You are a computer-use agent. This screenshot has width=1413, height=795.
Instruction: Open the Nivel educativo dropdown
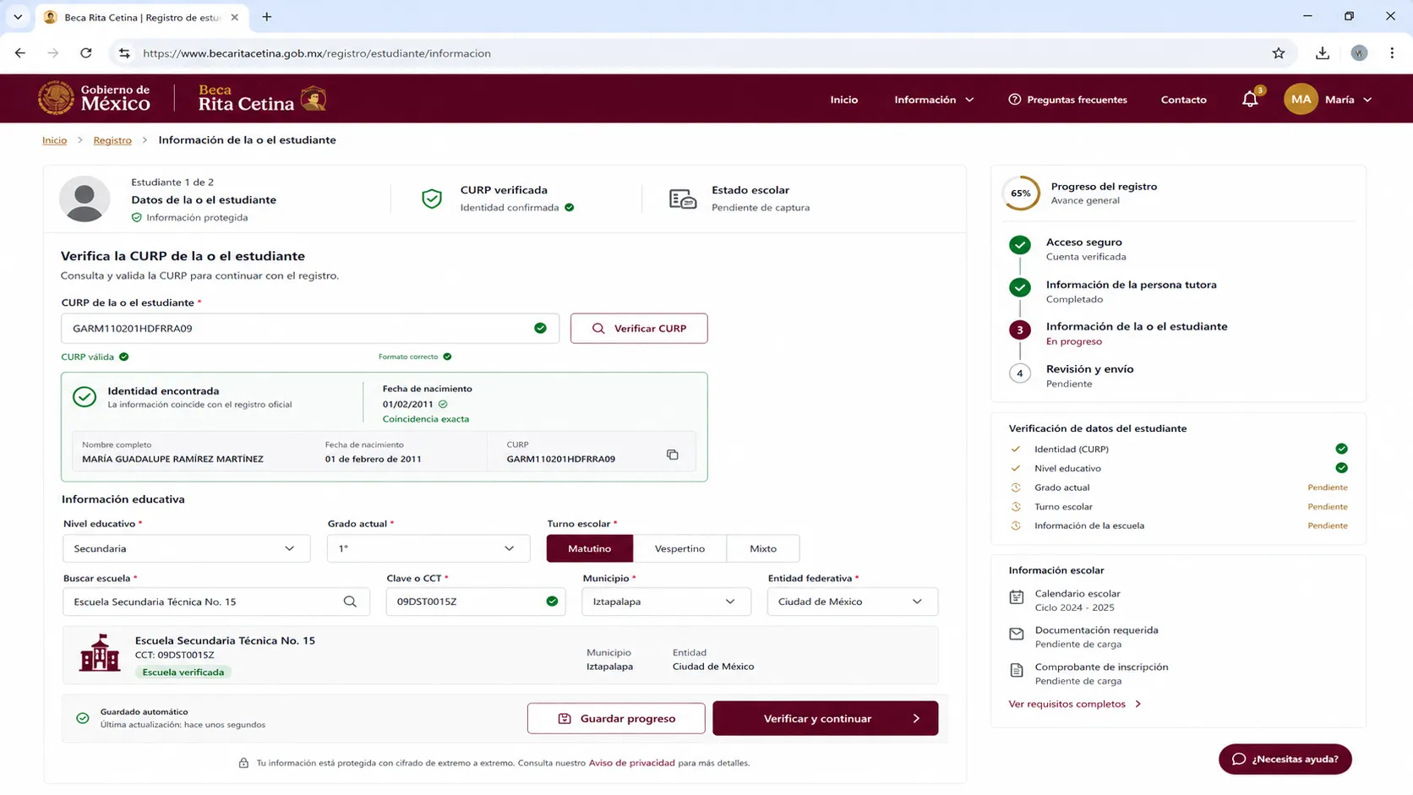coord(186,548)
